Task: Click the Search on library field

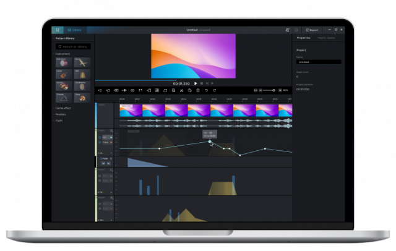Action: (x=73, y=46)
